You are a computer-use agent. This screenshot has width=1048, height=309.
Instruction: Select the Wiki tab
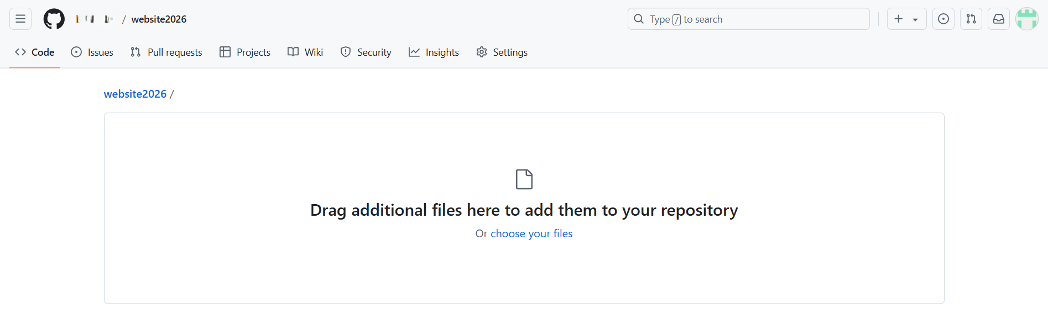(305, 52)
